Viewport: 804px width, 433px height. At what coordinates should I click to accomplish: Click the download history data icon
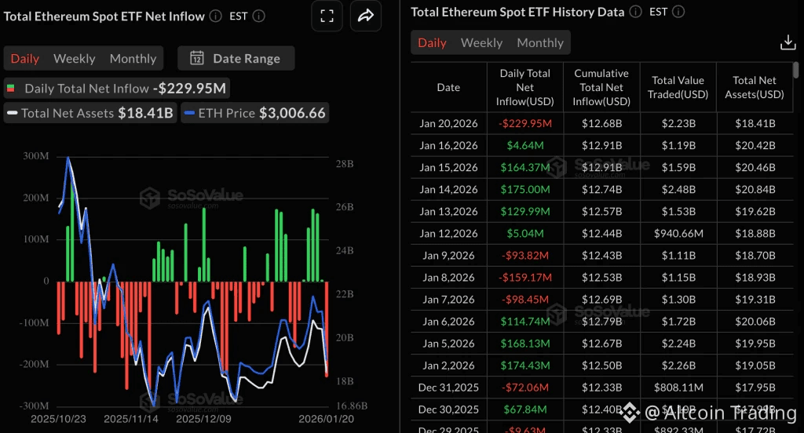[786, 42]
